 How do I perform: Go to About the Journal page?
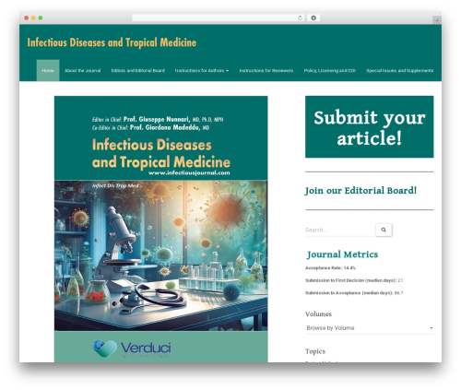coord(82,70)
